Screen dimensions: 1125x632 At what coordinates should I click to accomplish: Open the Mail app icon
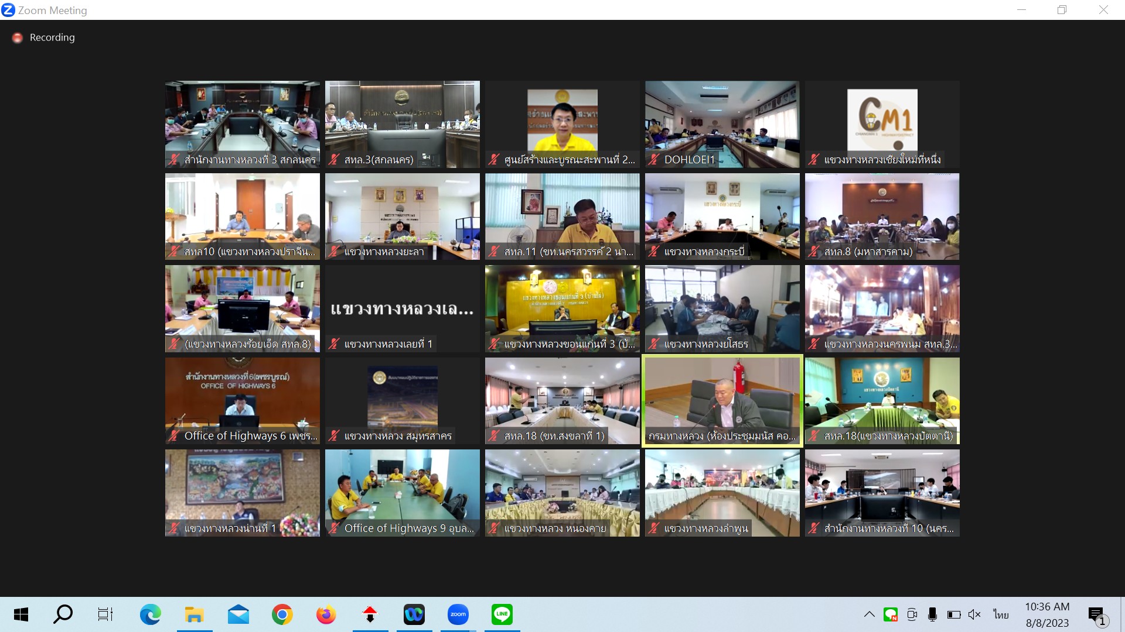coord(238,614)
